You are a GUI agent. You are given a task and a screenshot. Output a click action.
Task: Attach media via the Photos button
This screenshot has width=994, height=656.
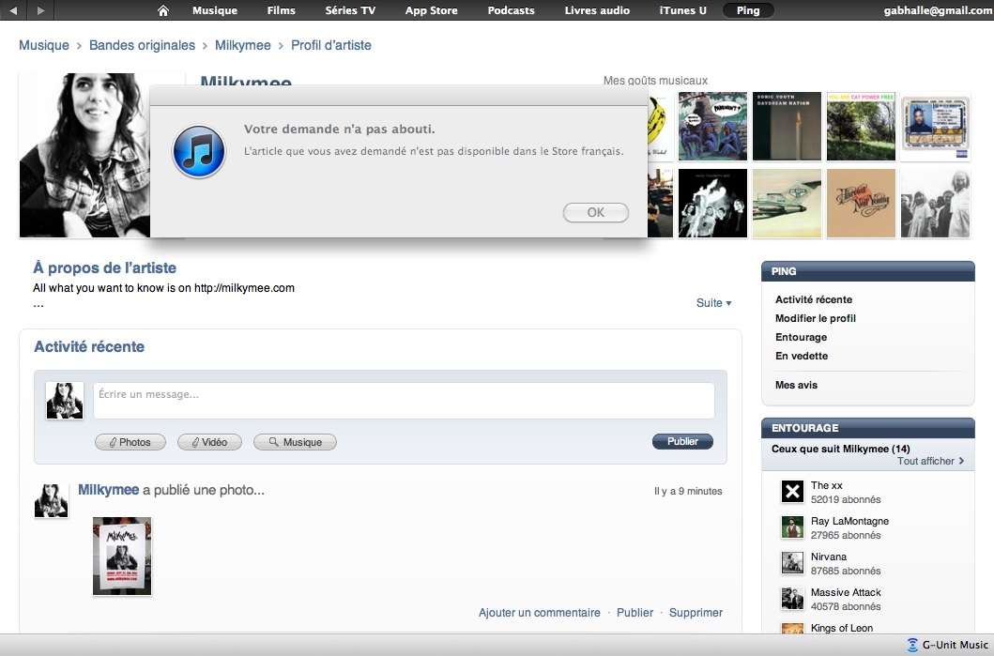tap(130, 442)
